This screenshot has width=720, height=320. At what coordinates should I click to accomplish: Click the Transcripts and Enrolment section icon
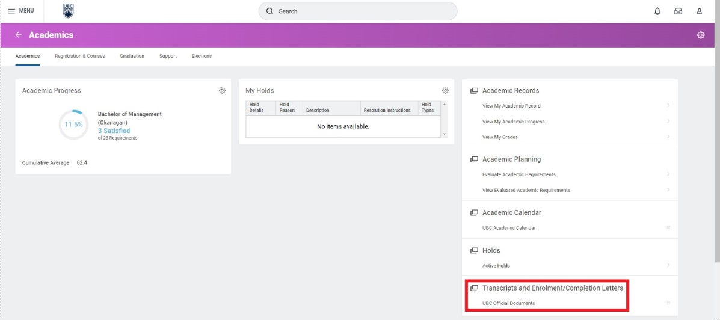coord(475,288)
